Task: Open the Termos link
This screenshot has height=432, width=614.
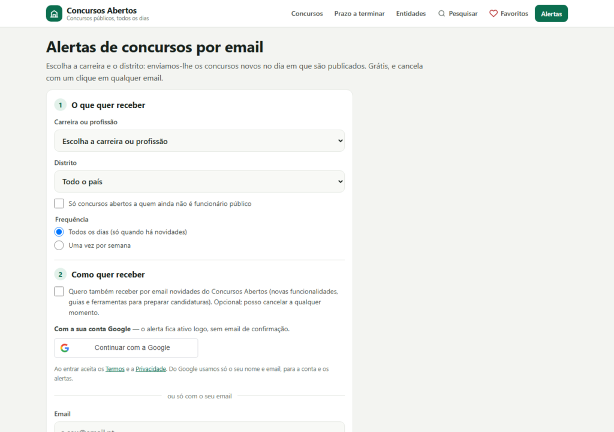Action: click(x=115, y=369)
